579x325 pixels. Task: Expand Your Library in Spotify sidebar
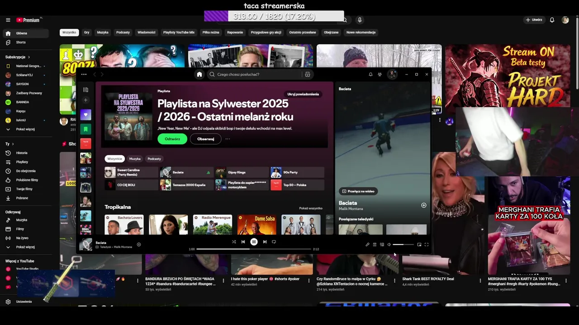pyautogui.click(x=85, y=90)
